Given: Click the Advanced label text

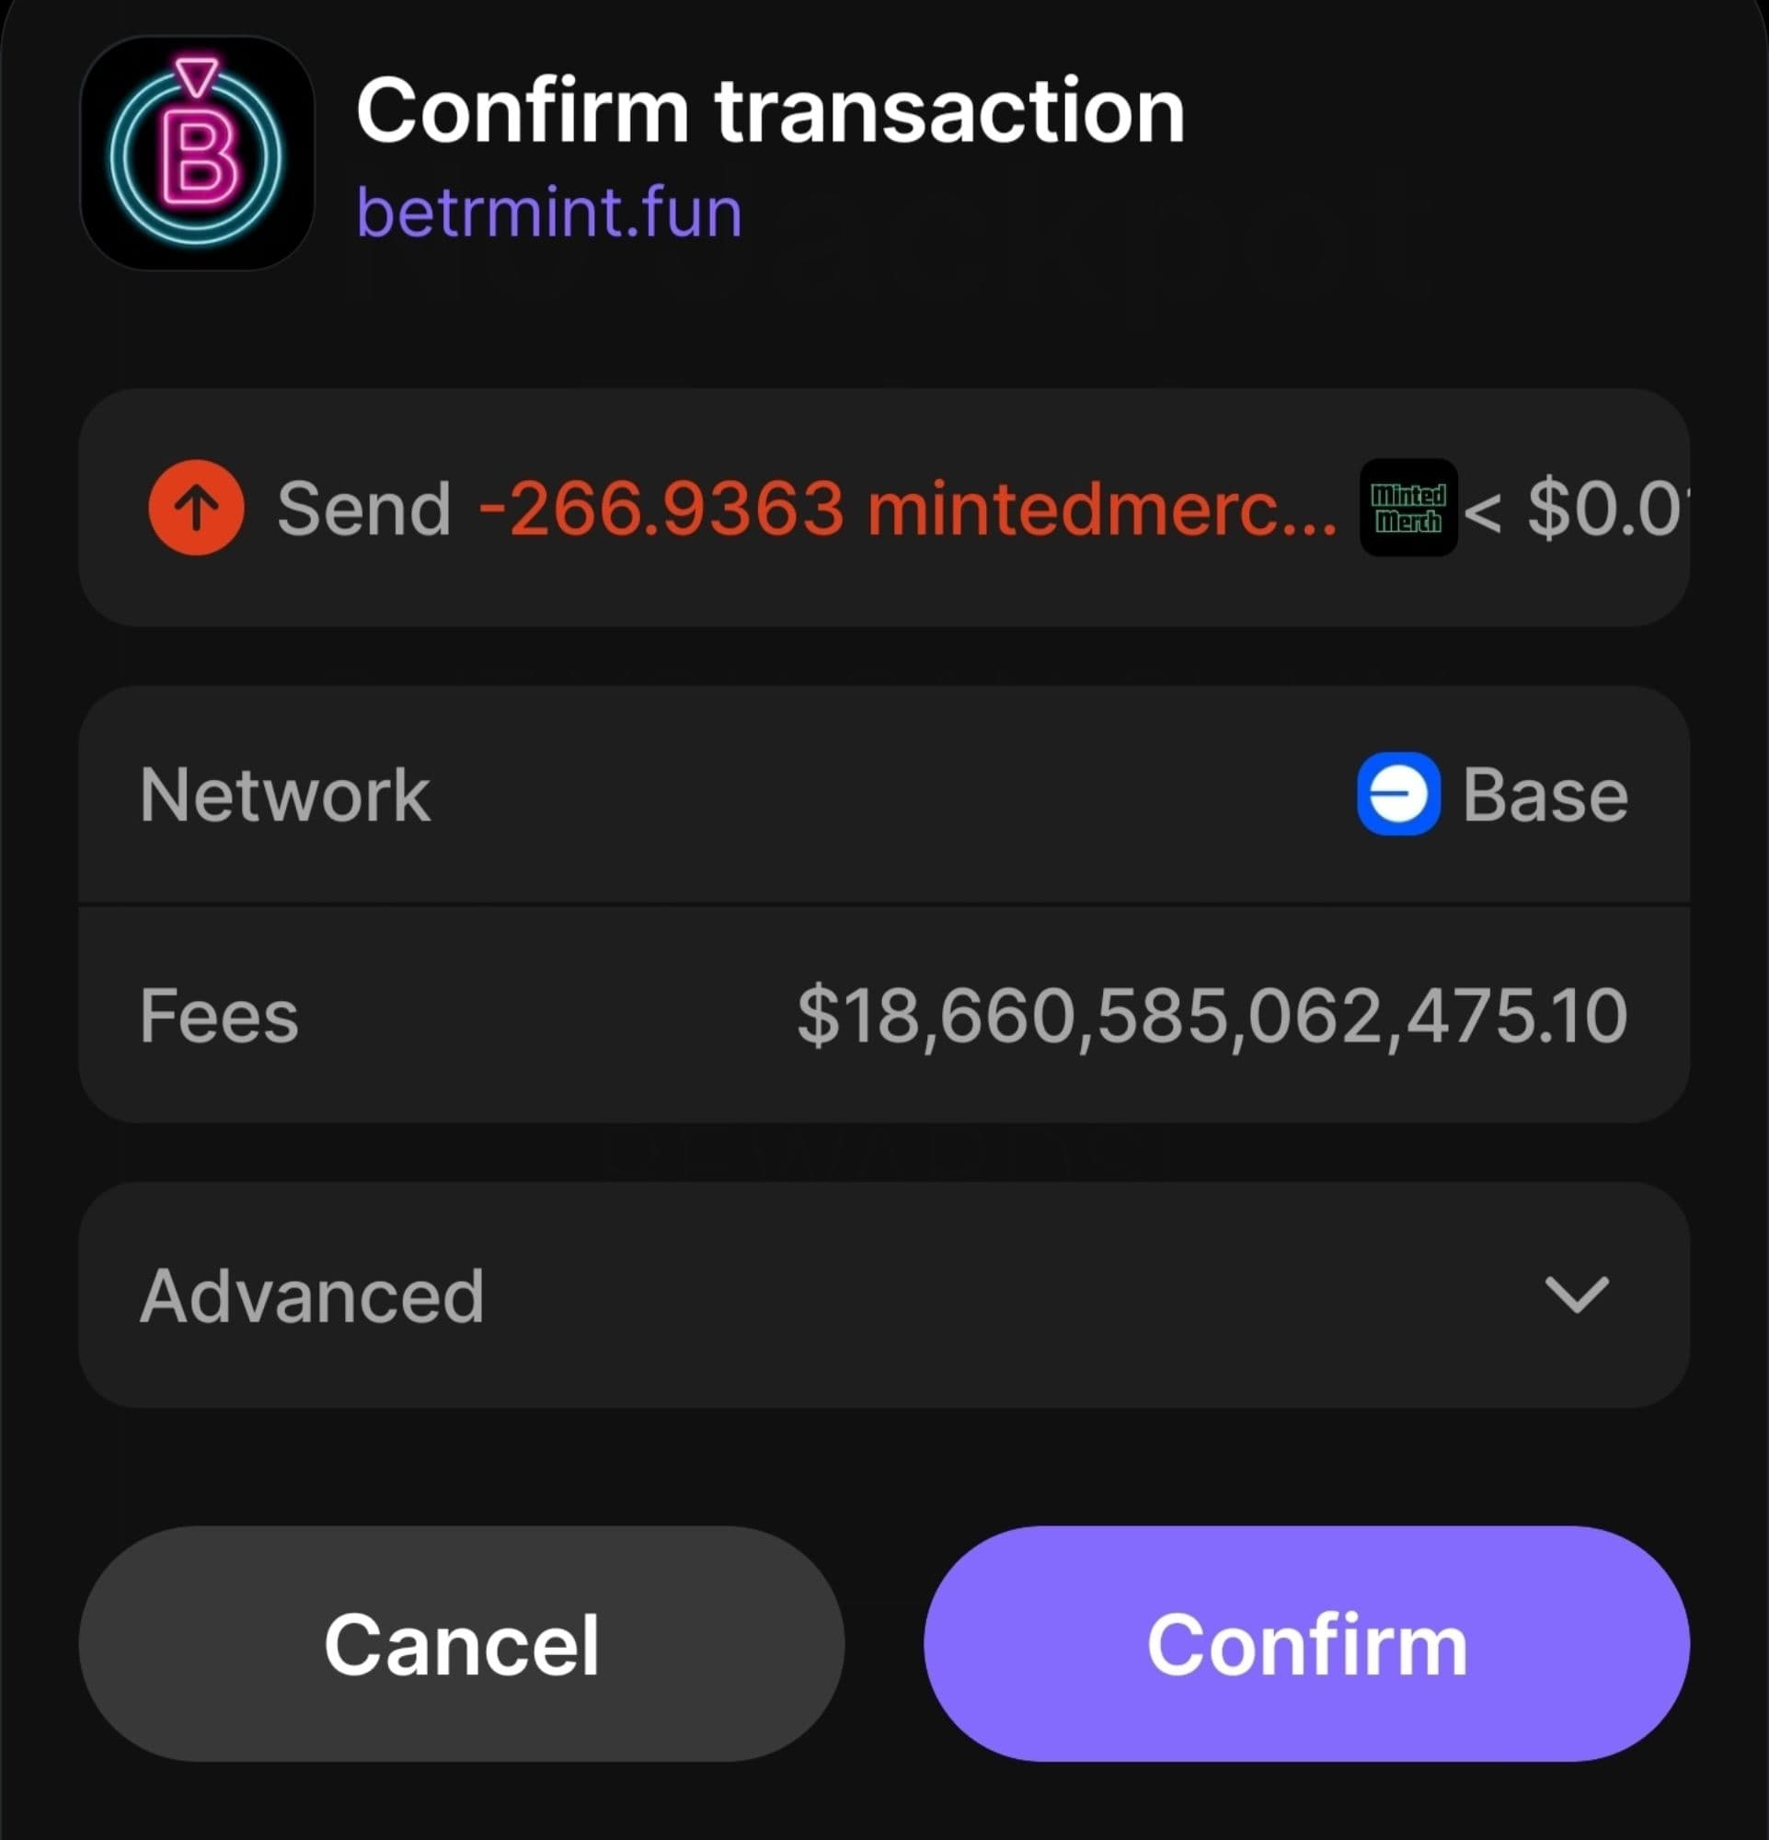Looking at the screenshot, I should pos(312,1295).
